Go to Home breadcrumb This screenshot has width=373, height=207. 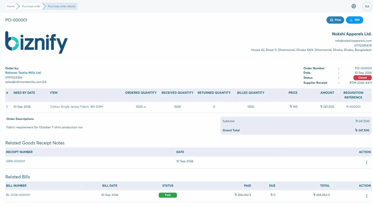(11, 6)
